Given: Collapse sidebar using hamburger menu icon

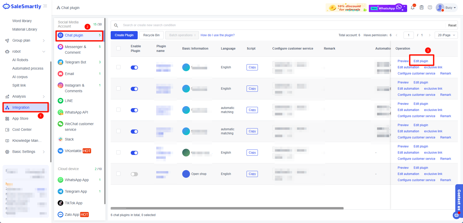Looking at the screenshot, I should pyautogui.click(x=45, y=6).
